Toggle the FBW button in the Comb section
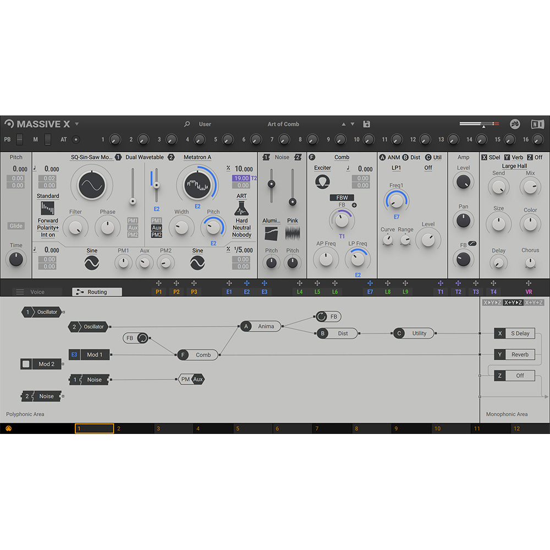The height and width of the screenshot is (550, 550). click(x=343, y=197)
